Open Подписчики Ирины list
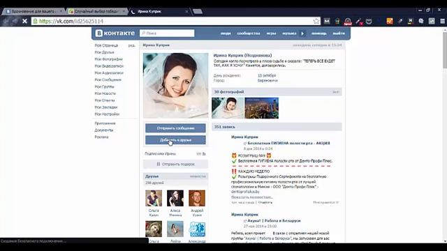This screenshot has width=447, height=251. (175, 153)
